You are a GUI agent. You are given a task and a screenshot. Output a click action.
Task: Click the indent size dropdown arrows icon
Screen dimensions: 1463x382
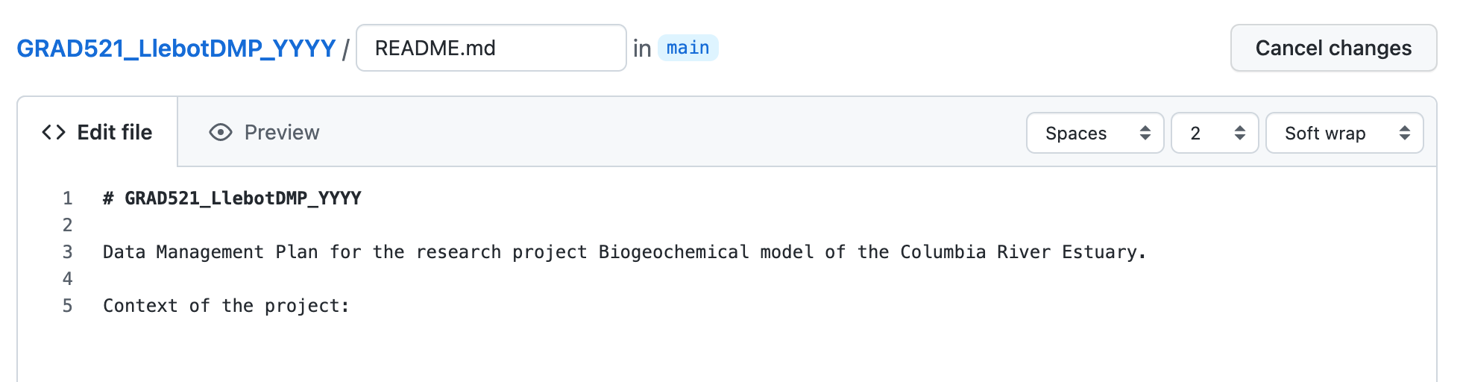pyautogui.click(x=1240, y=133)
